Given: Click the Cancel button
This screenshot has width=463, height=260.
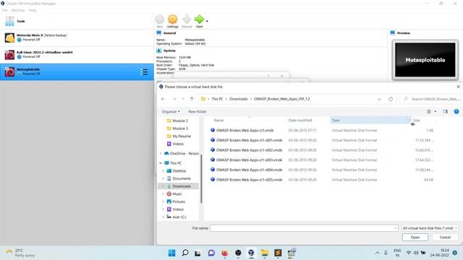Looking at the screenshot, I should pos(445,238).
